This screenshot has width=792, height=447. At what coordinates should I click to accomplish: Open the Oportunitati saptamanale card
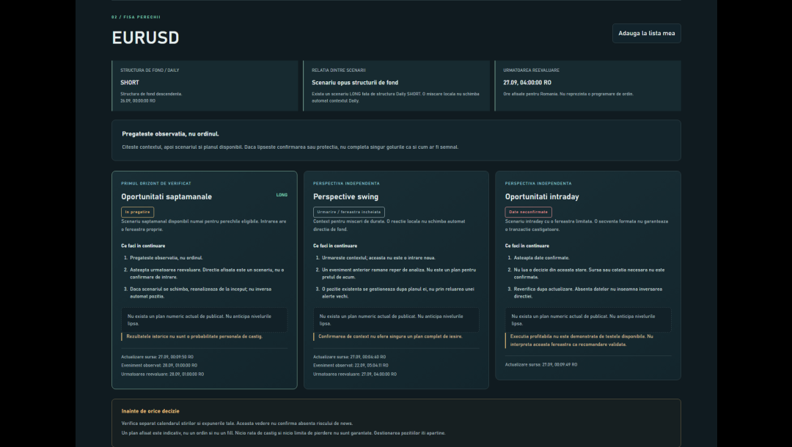pyautogui.click(x=204, y=280)
